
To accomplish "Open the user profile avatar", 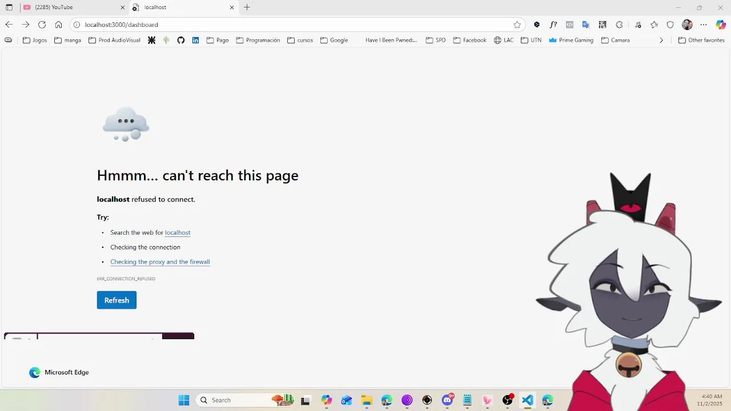I will [687, 25].
